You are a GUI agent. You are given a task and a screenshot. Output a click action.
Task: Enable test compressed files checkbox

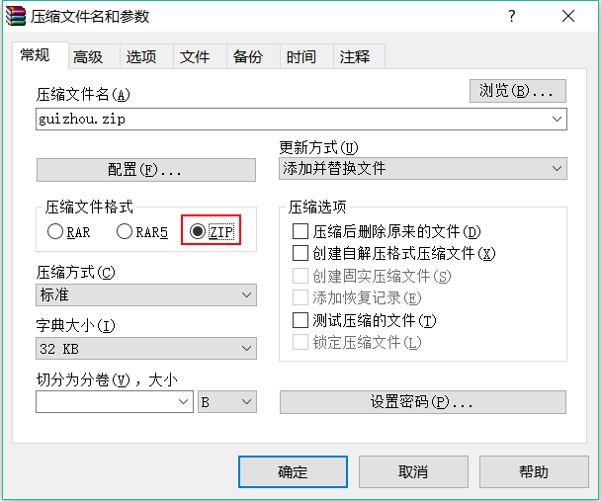pyautogui.click(x=301, y=320)
